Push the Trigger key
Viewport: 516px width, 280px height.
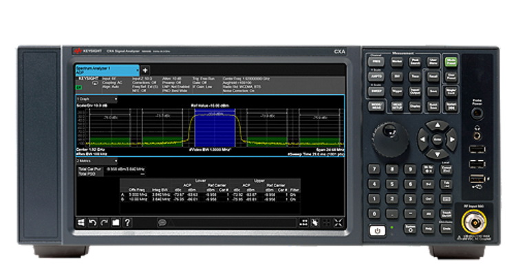(x=397, y=91)
